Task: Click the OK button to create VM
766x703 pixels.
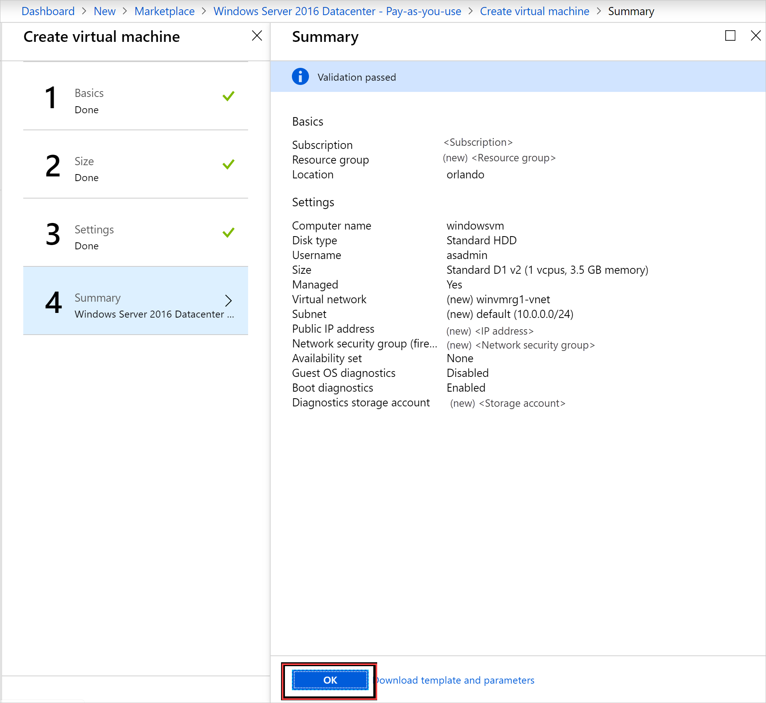Action: tap(329, 680)
